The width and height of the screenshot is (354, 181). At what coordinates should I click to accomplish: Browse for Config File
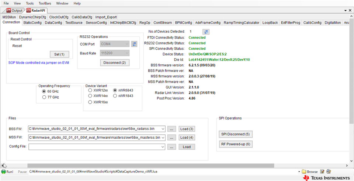coord(171,147)
